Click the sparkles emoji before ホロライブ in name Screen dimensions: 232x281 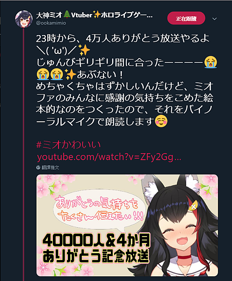96,15
